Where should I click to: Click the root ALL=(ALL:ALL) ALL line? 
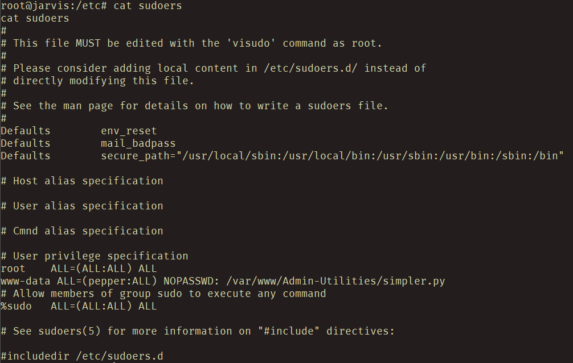coord(79,269)
